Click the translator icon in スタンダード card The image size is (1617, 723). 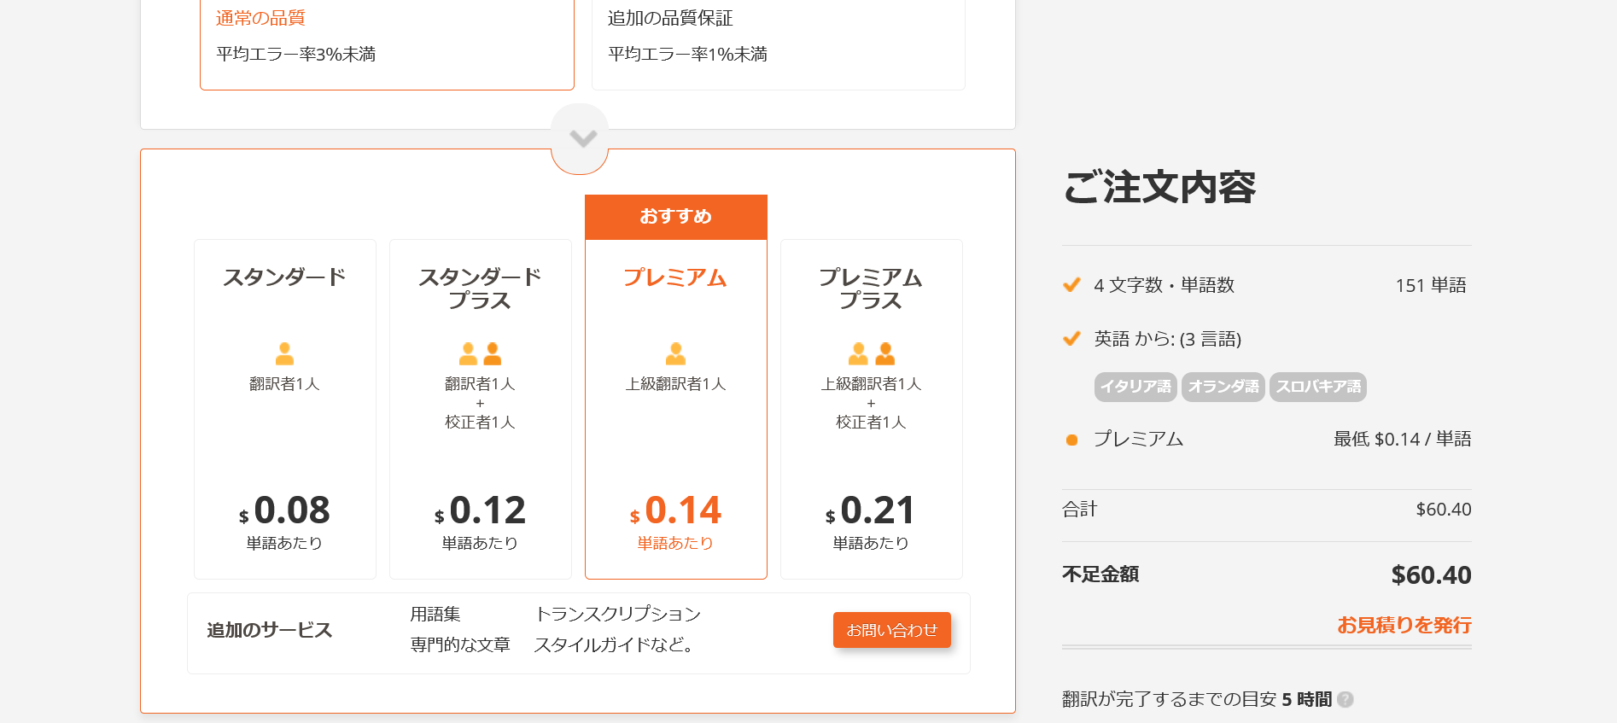tap(285, 353)
